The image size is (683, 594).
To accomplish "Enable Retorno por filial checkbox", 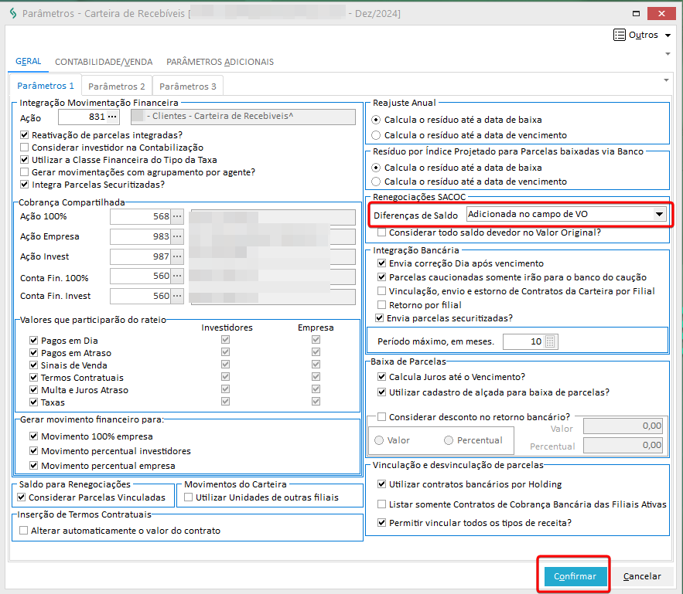I will coord(381,304).
